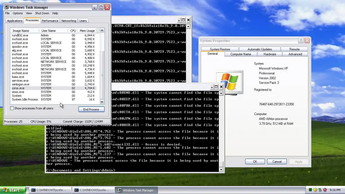
Task: Click Cancel in System Properties
Action: [277, 162]
